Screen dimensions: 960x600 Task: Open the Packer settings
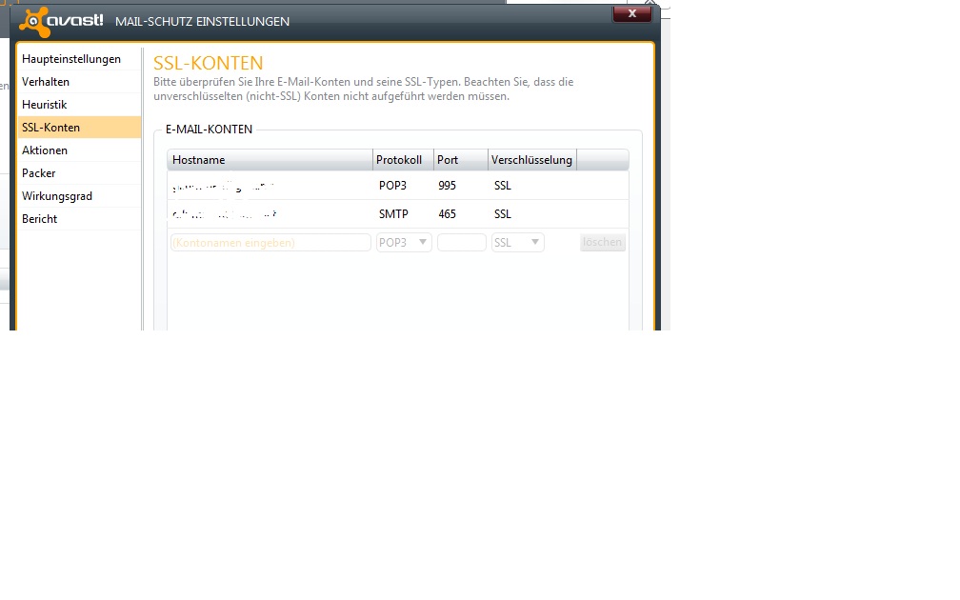79,173
